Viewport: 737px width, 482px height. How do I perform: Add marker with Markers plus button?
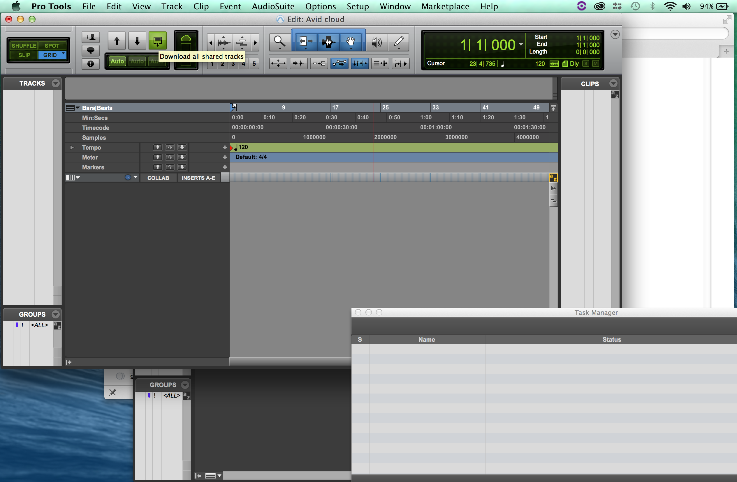point(225,167)
